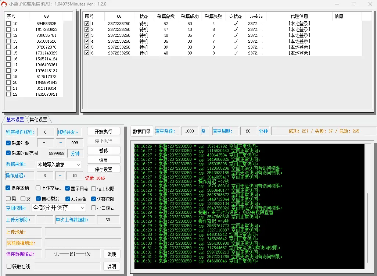Enable 小白模式 checkbox
The width and height of the screenshot is (377, 276).
(94, 208)
